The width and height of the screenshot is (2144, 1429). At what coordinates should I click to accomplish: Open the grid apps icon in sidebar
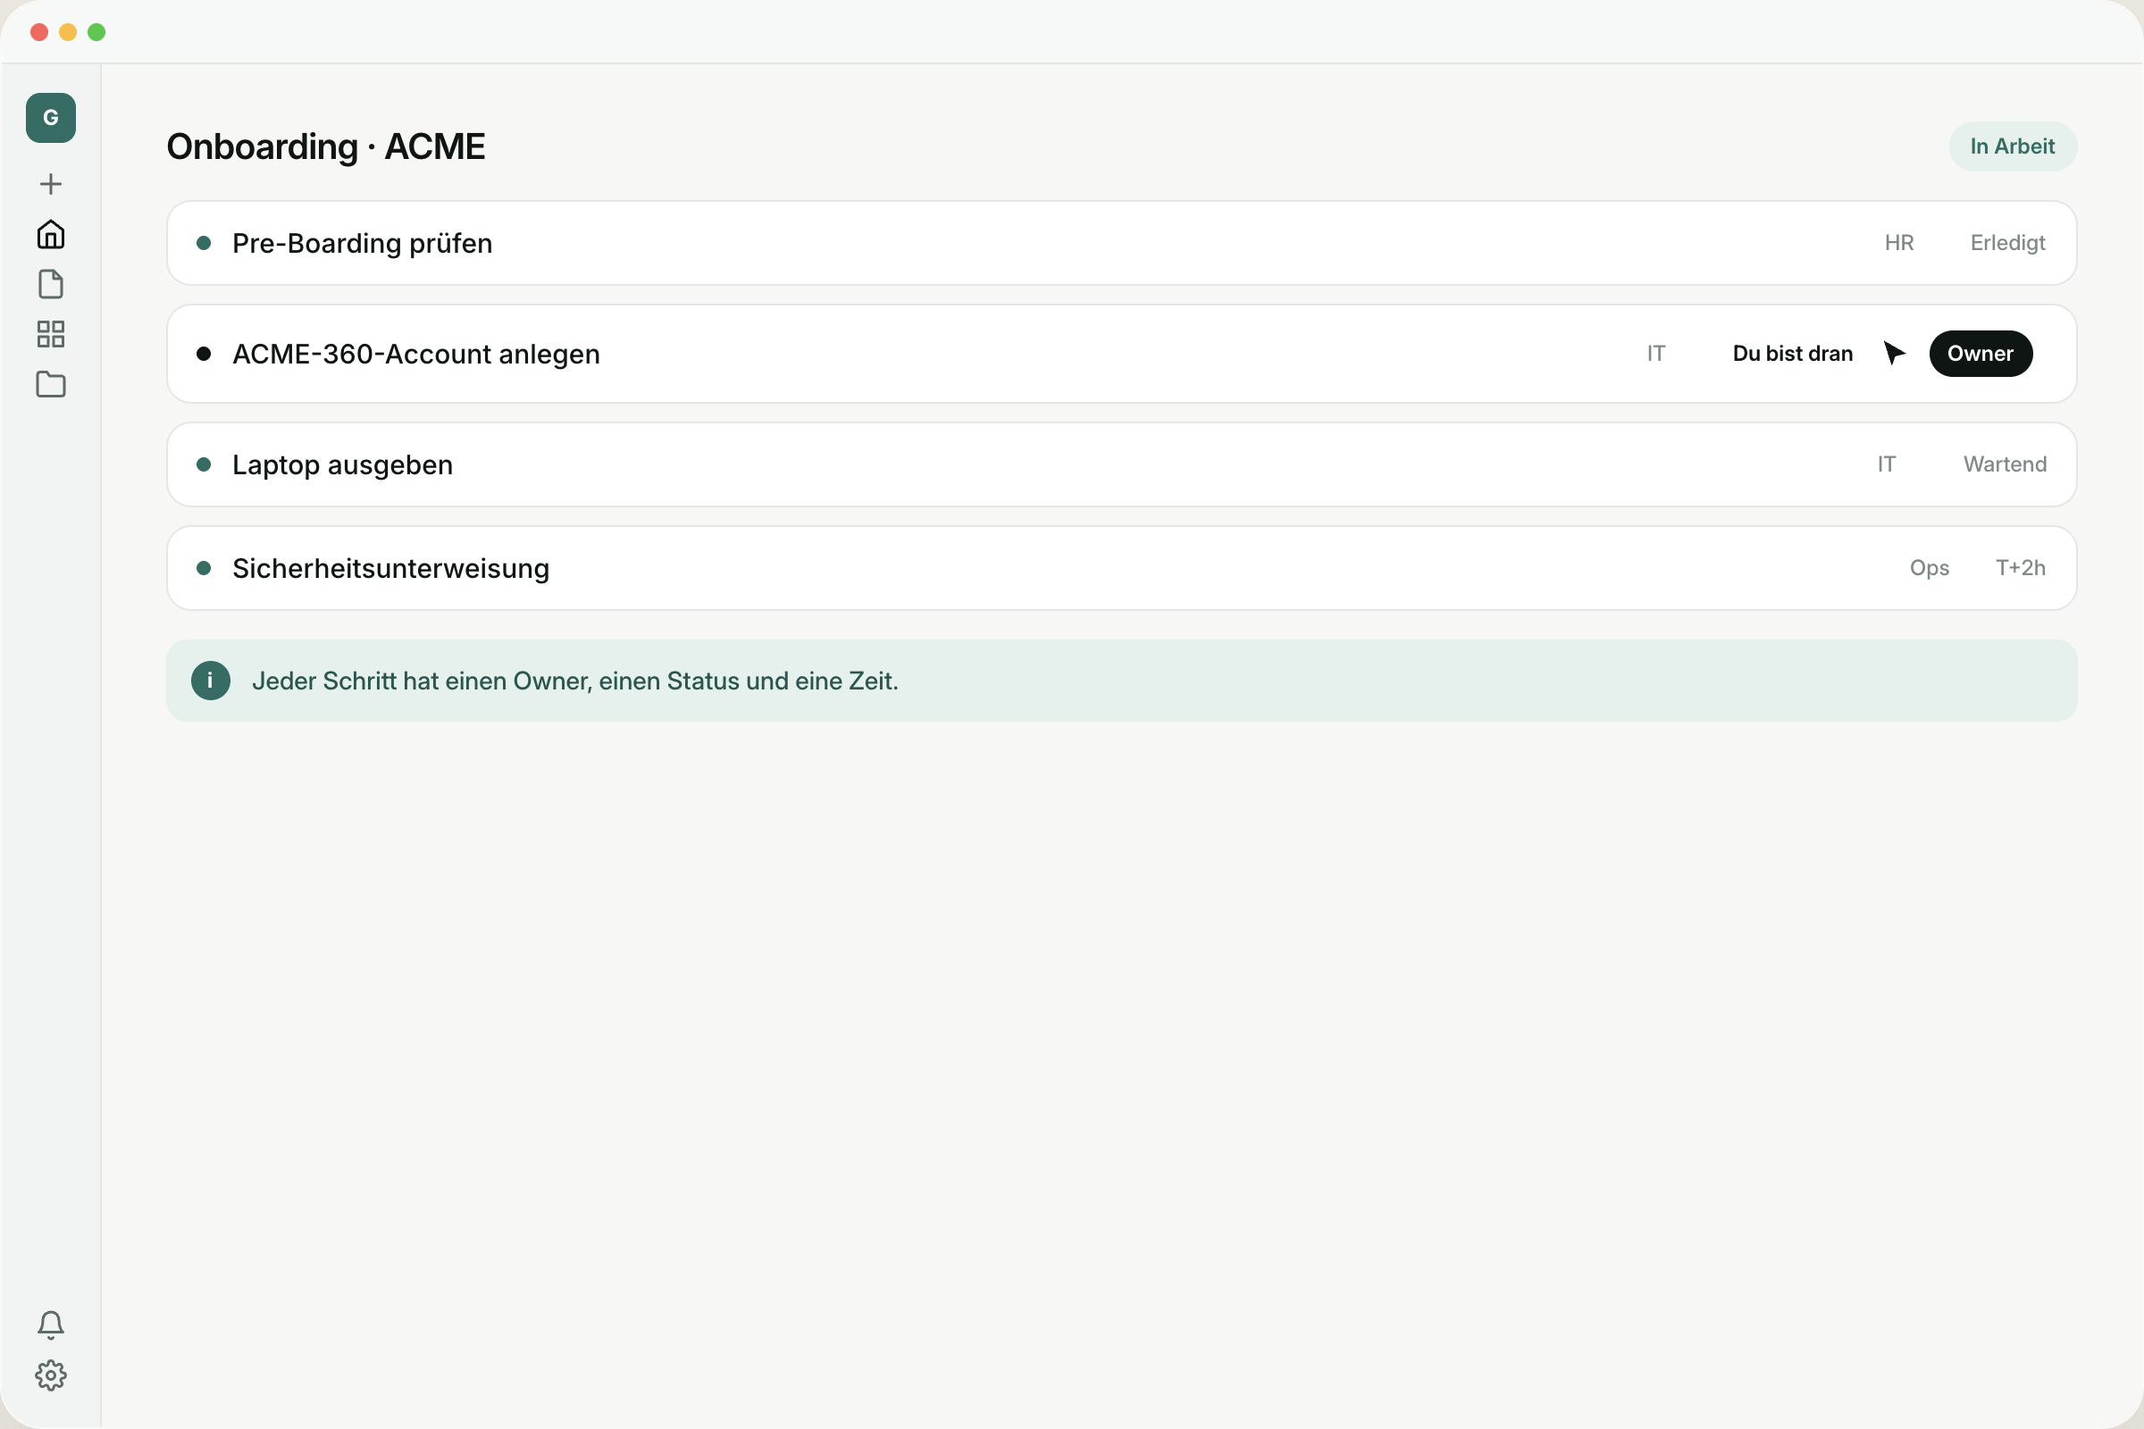51,334
